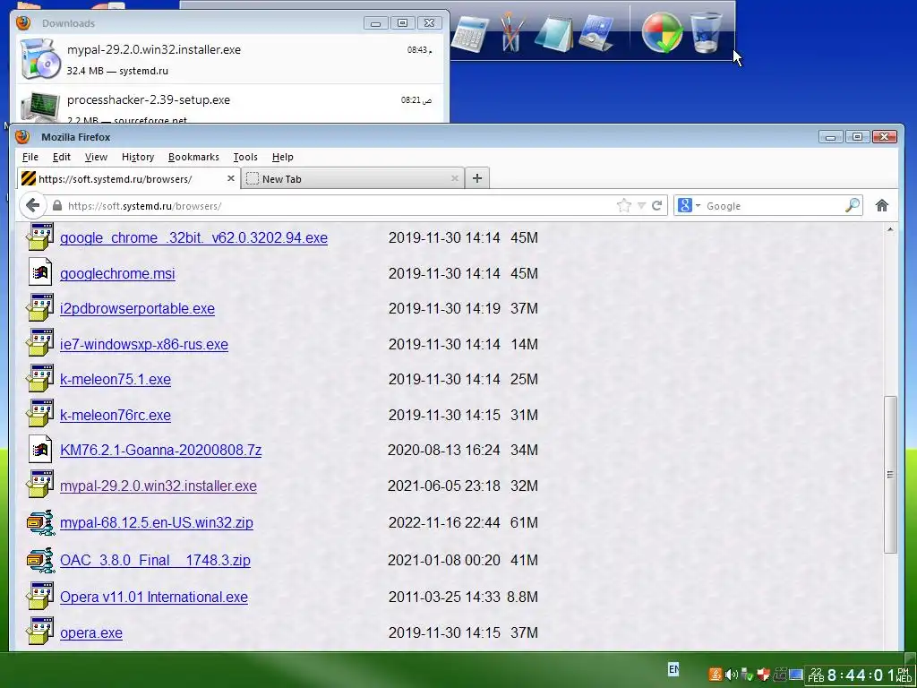Viewport: 917px width, 688px height.
Task: Click the 8.8M size for Opera v11.01
Action: 522,597
